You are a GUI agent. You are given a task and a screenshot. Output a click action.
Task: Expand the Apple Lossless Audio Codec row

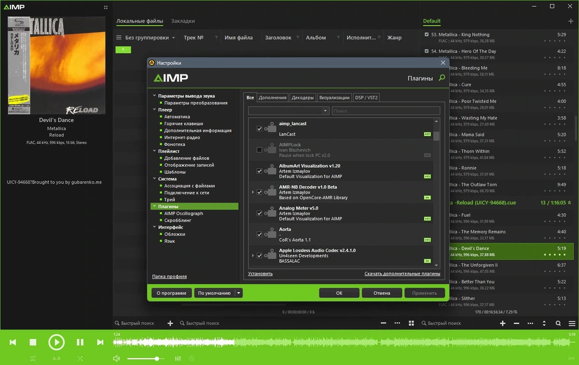click(x=253, y=256)
